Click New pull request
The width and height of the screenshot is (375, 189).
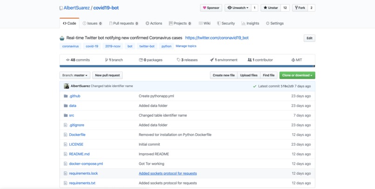[x=107, y=75]
